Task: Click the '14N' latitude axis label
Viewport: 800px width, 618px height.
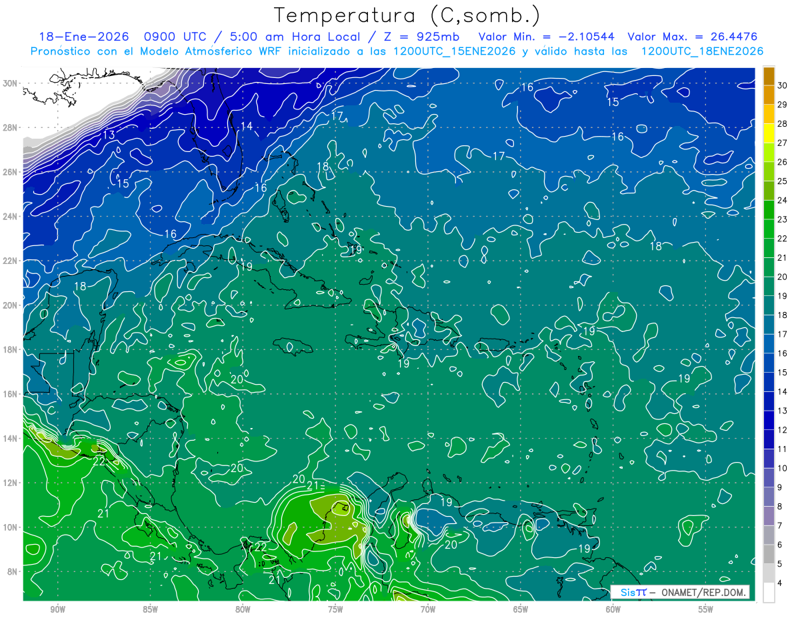Action: (11, 439)
